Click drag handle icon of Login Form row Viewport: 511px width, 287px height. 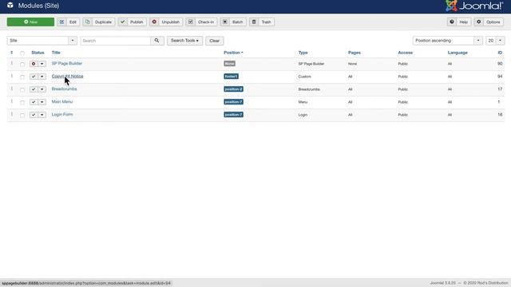pos(12,114)
